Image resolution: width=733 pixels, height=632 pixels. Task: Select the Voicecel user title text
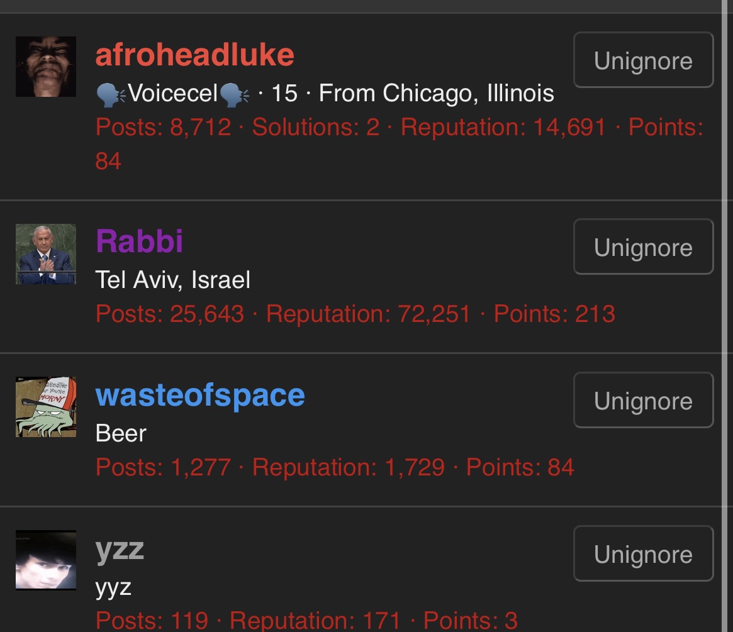point(173,93)
